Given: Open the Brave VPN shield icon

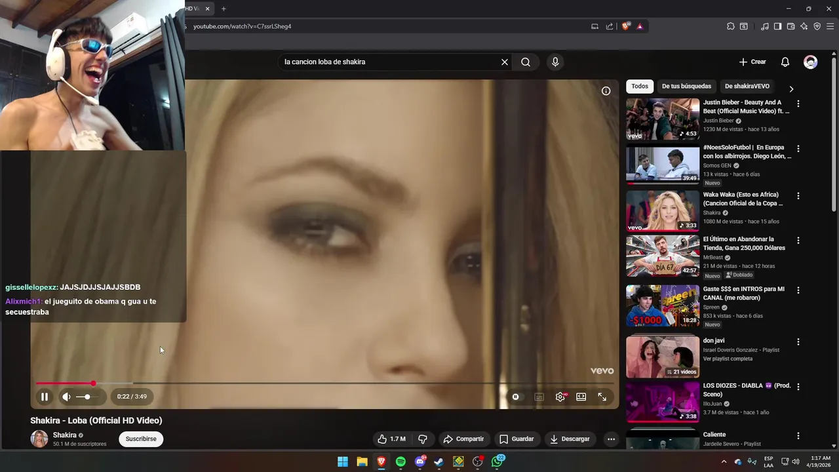Looking at the screenshot, I should (817, 26).
